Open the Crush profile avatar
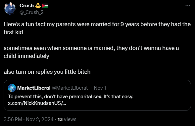The width and height of the screenshot is (195, 126). pos(10,9)
